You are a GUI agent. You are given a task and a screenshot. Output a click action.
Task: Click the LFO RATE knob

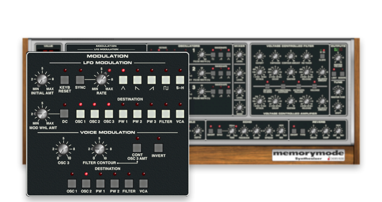(x=101, y=79)
